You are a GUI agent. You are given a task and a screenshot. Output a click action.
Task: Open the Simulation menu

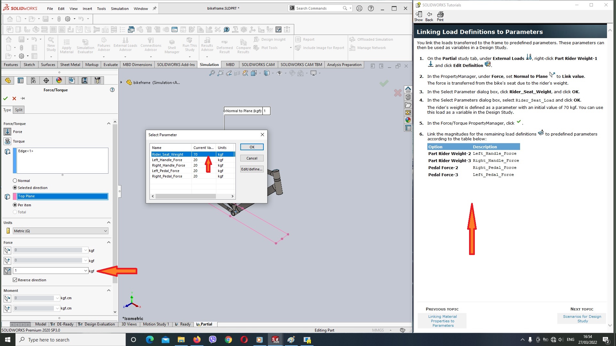click(120, 9)
